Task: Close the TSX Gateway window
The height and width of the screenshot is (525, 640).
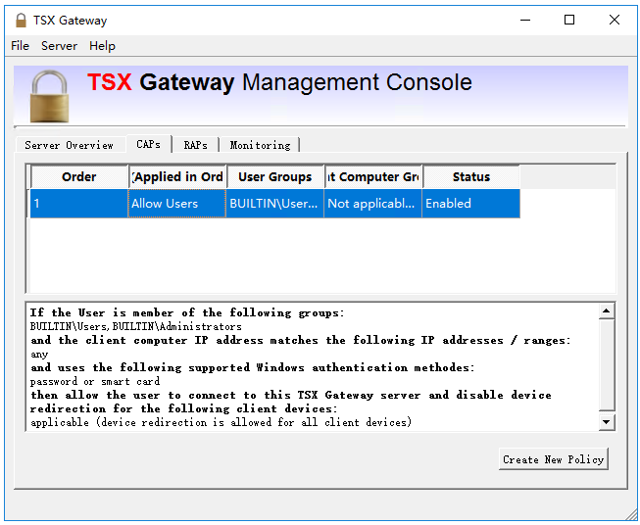Action: 615,20
